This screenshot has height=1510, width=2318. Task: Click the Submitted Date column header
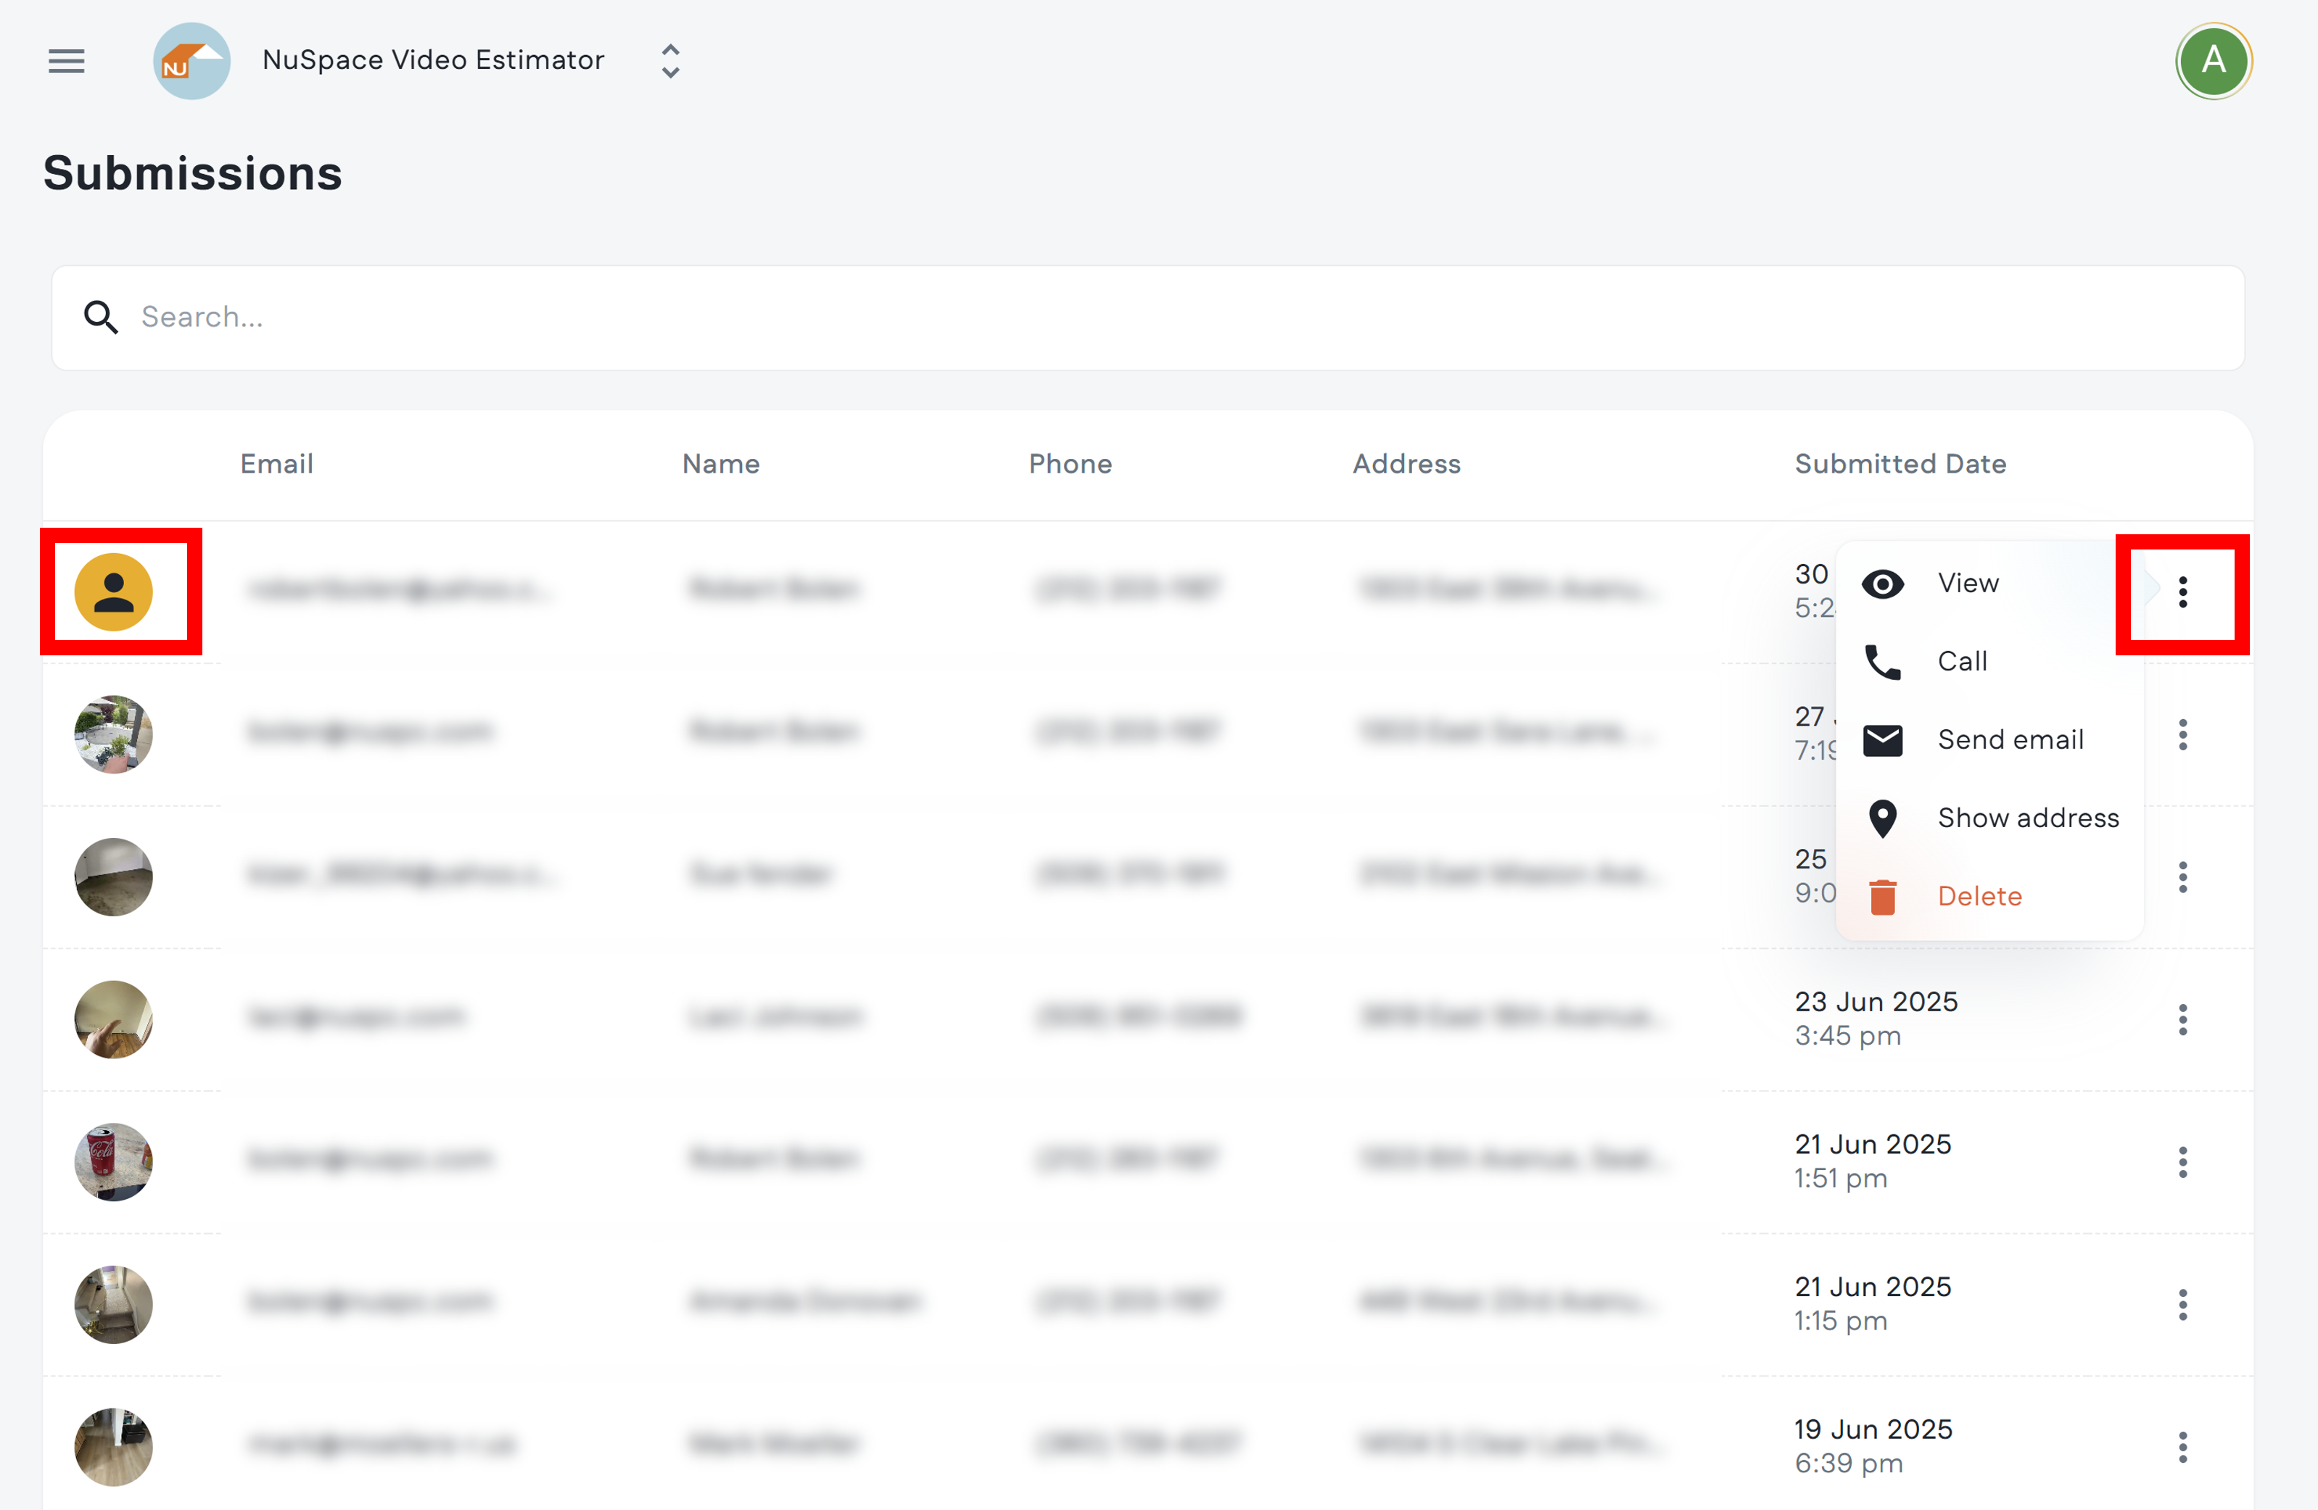coord(1900,465)
